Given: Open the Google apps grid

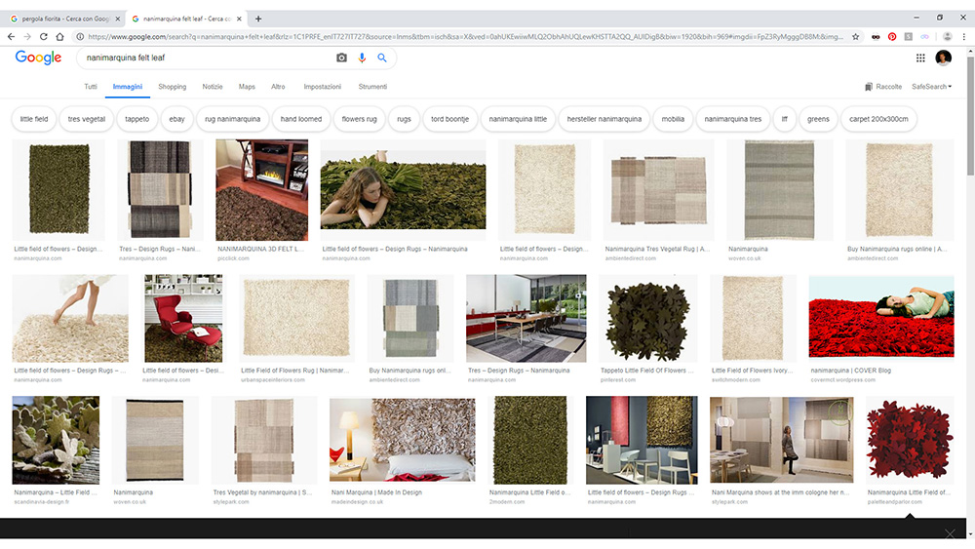Looking at the screenshot, I should point(920,58).
